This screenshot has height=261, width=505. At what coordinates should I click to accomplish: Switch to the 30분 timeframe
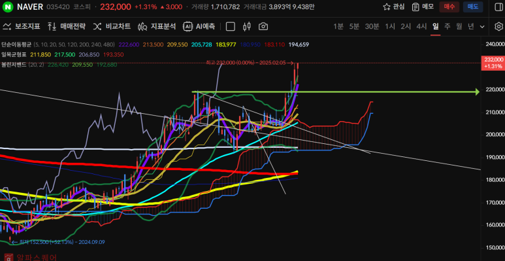point(372,26)
